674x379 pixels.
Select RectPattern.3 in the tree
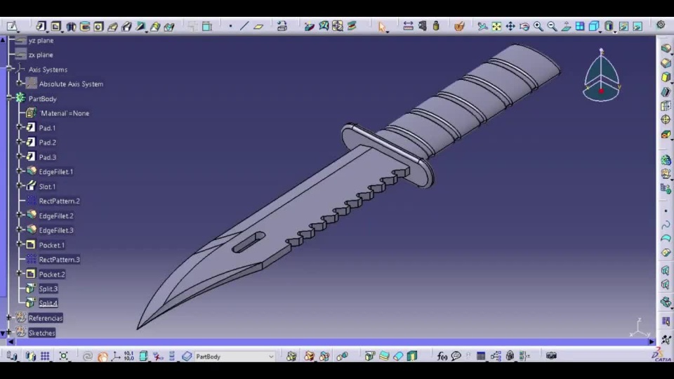click(x=59, y=260)
